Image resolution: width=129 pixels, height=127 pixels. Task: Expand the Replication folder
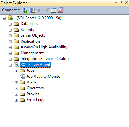(x=10, y=42)
